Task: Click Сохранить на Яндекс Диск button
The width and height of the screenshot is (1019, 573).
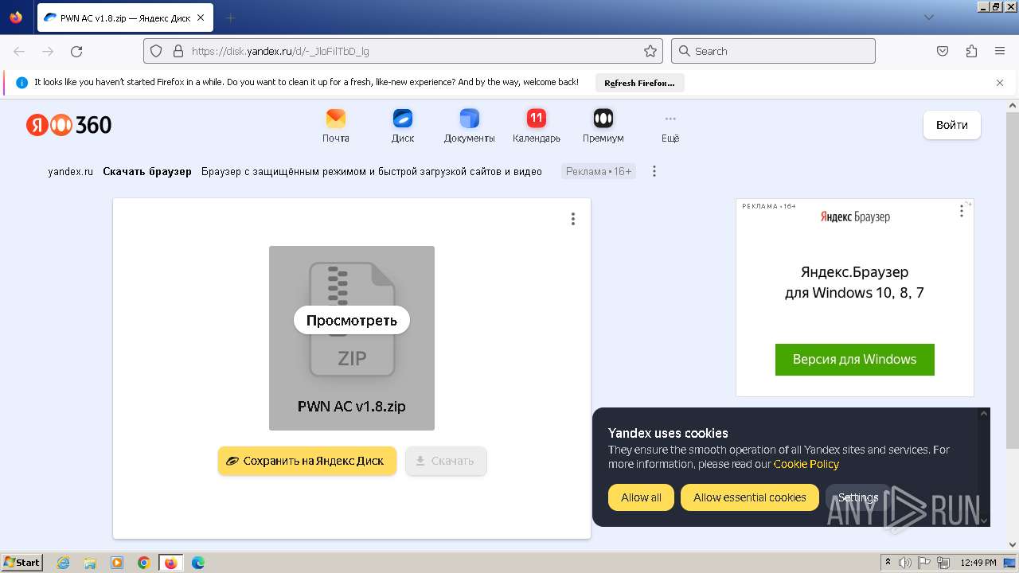Action: tap(307, 461)
